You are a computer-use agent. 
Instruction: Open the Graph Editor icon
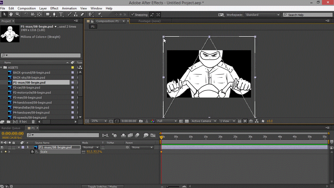click(153, 135)
